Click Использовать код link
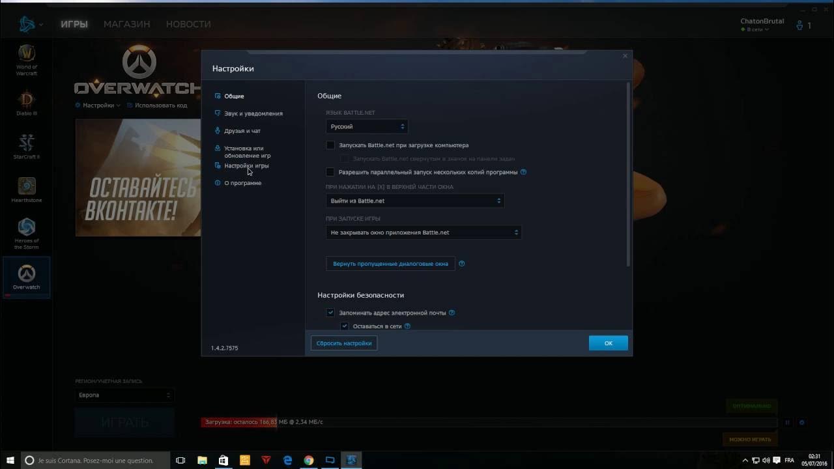Screen dimensions: 834x469 click(x=157, y=105)
